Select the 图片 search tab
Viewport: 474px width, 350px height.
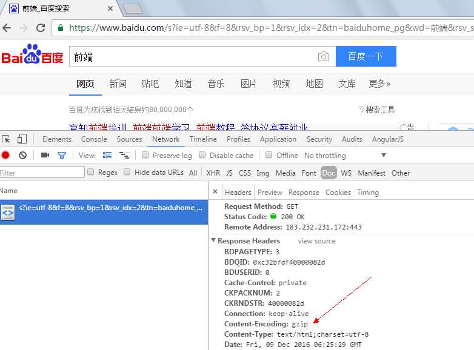(249, 84)
